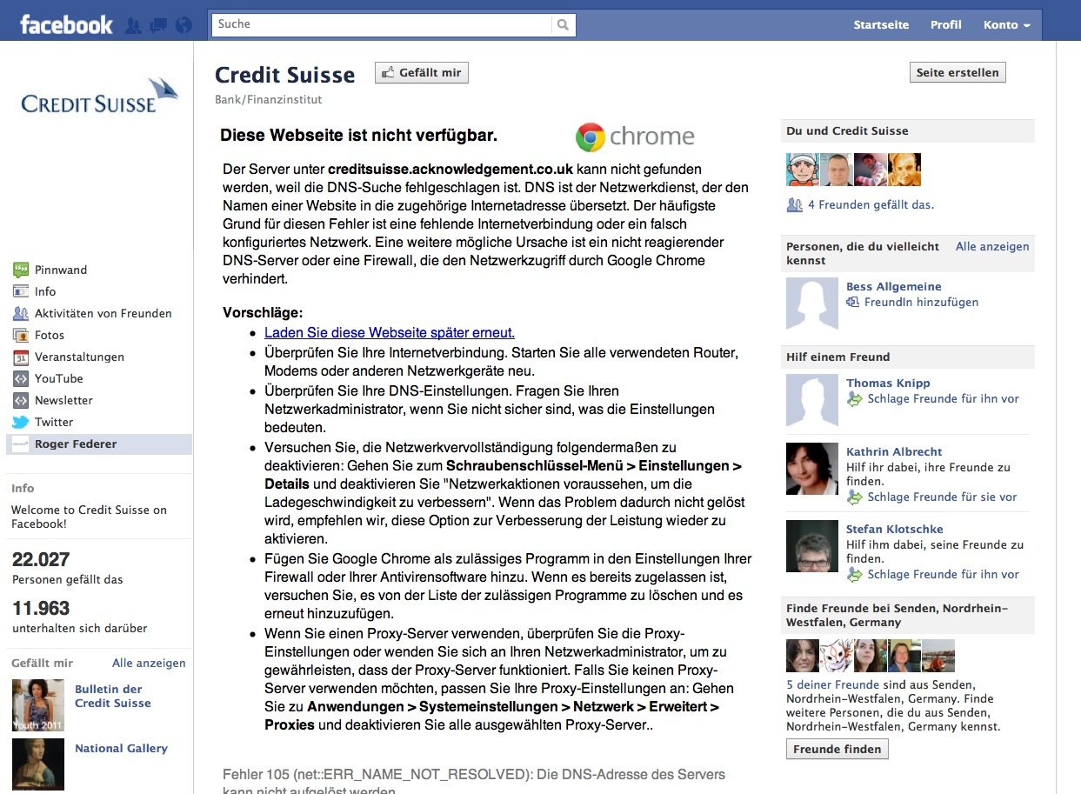Image resolution: width=1081 pixels, height=794 pixels.
Task: Click the '22.027' likes count
Action: click(x=41, y=559)
